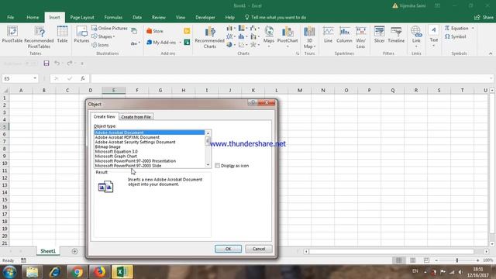Switch to the Page Layout tab

point(82,17)
